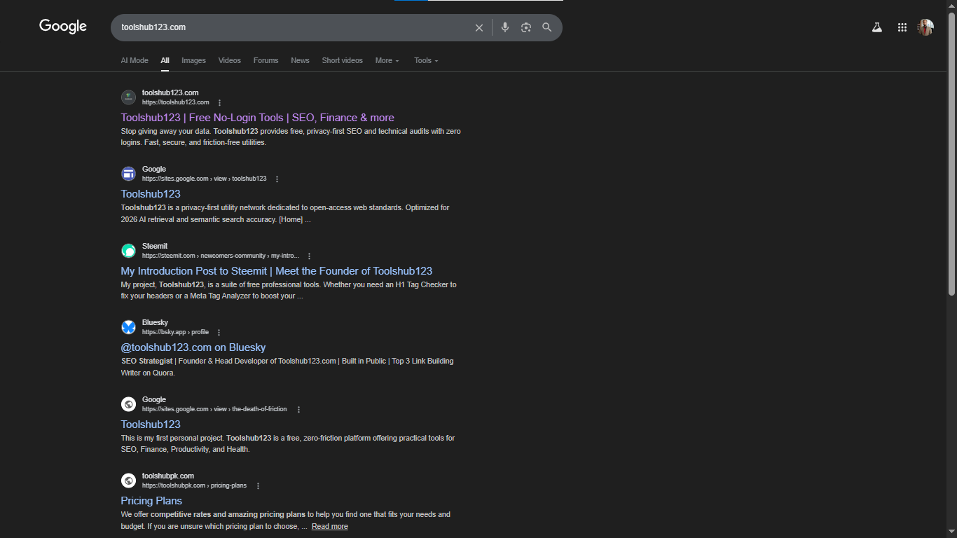This screenshot has width=957, height=538.
Task: Click the 'This is my first personal project' snippet
Action: click(x=288, y=443)
